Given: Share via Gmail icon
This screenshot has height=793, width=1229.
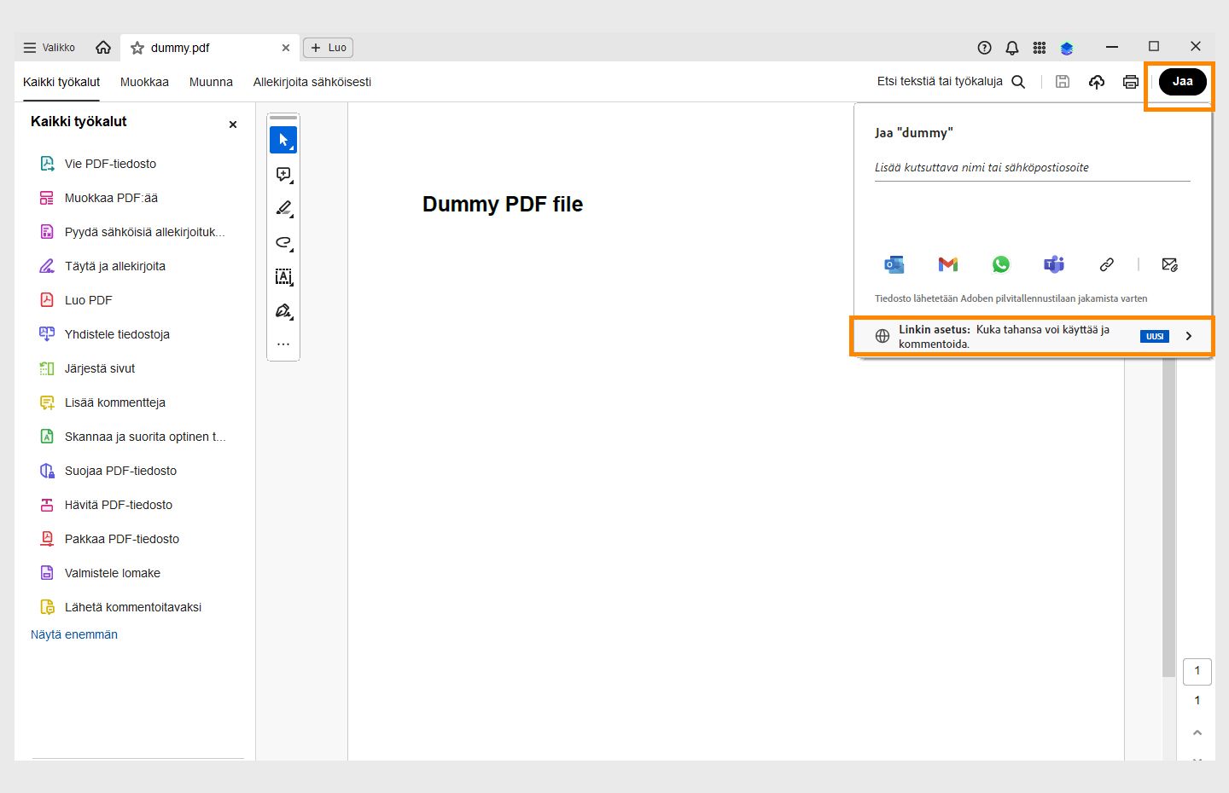Looking at the screenshot, I should 947,264.
